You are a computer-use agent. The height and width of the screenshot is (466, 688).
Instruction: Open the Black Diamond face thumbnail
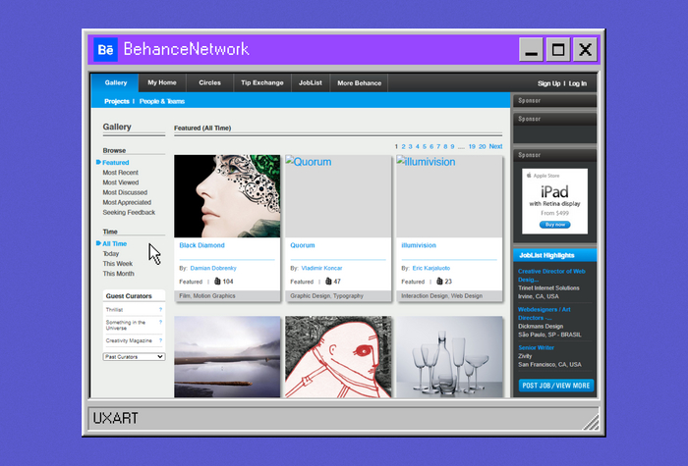227,196
